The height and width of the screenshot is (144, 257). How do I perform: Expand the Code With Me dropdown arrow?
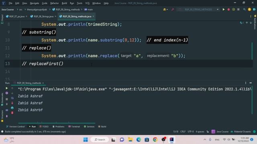[167, 10]
